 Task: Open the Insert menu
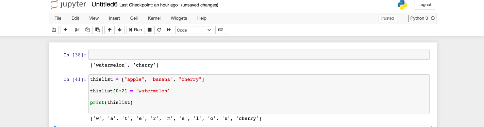pos(114,18)
